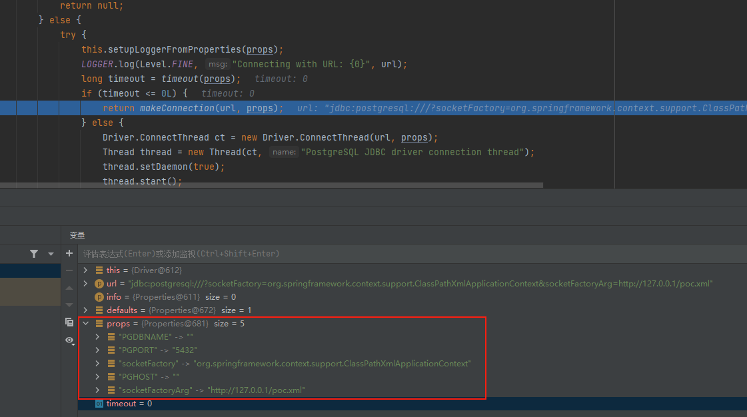Select the timeout = 0 variable row
747x417 pixels.
tap(412, 403)
